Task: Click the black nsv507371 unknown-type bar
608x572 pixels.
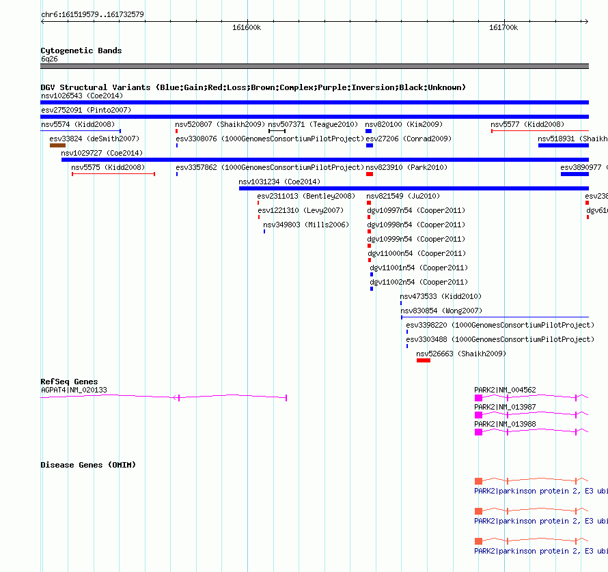Action: click(277, 131)
